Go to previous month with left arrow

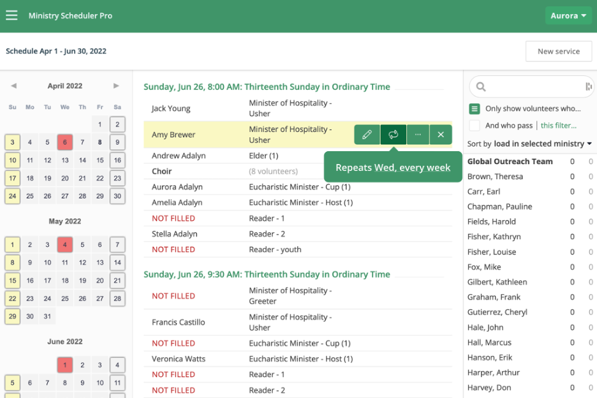click(13, 85)
